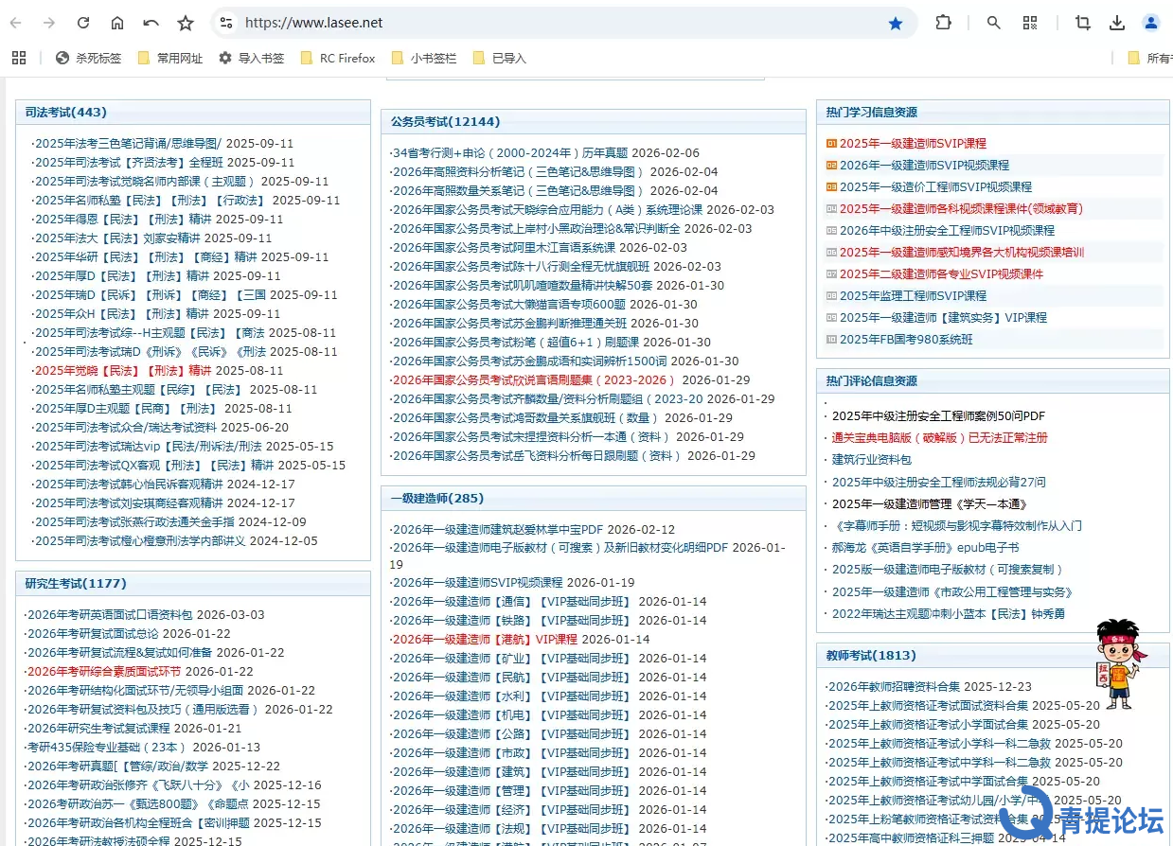Open the 杀死标签 bookmark
1173x846 pixels.
89,58
